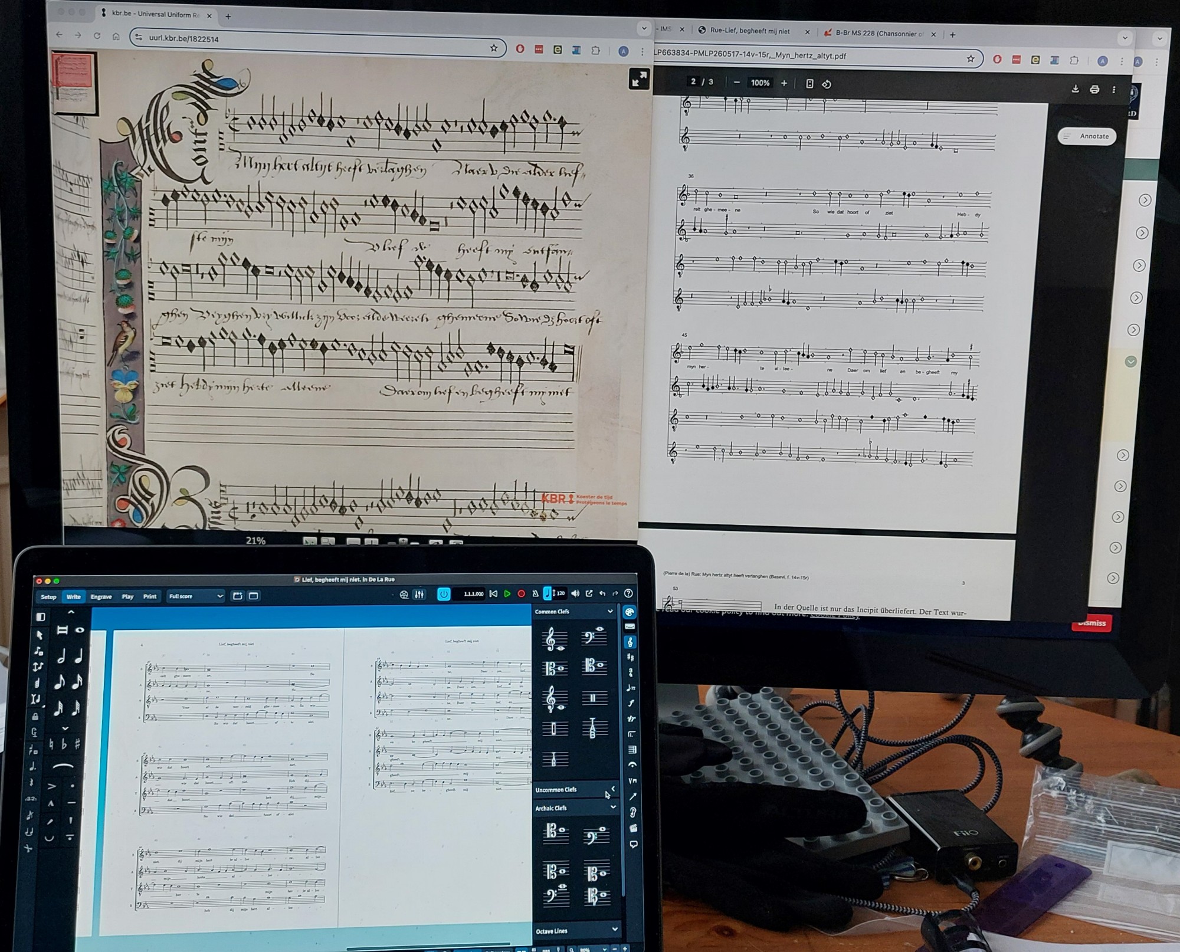The image size is (1180, 952).
Task: Toggle the left panel visibility button
Action: tap(41, 616)
